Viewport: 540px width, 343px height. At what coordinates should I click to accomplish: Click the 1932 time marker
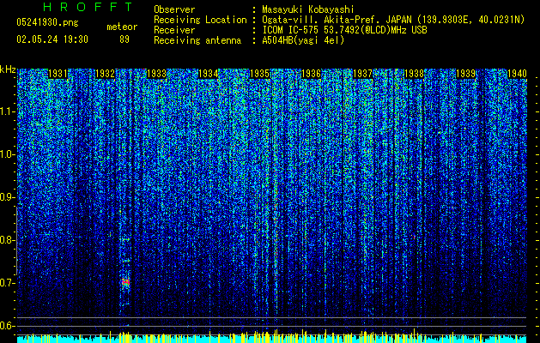click(x=105, y=74)
